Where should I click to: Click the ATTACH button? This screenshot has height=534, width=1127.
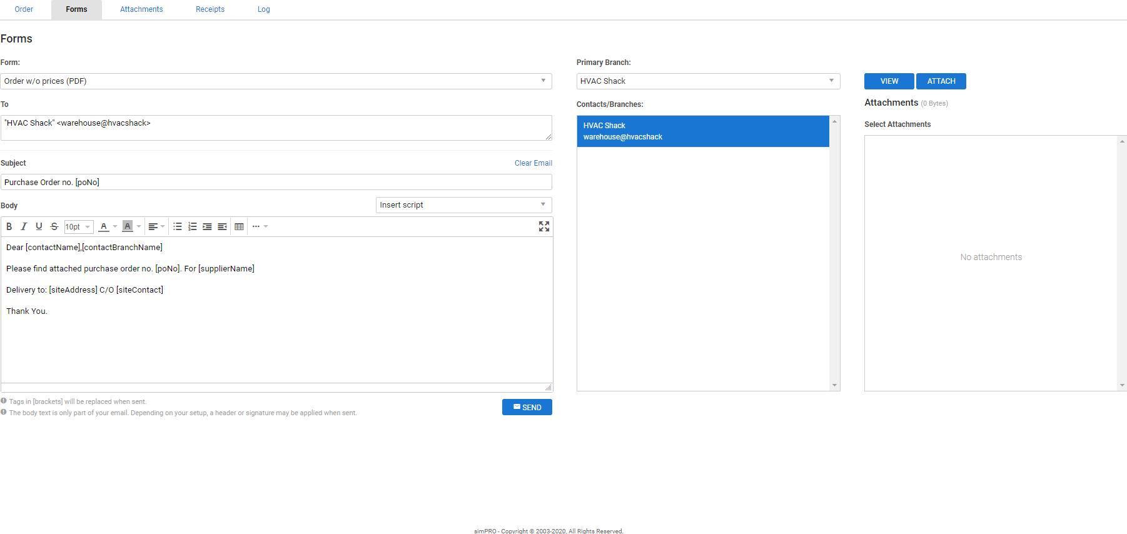point(941,81)
